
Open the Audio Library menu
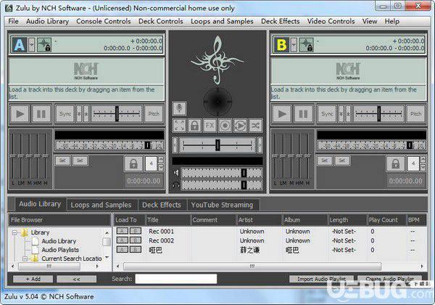click(47, 21)
